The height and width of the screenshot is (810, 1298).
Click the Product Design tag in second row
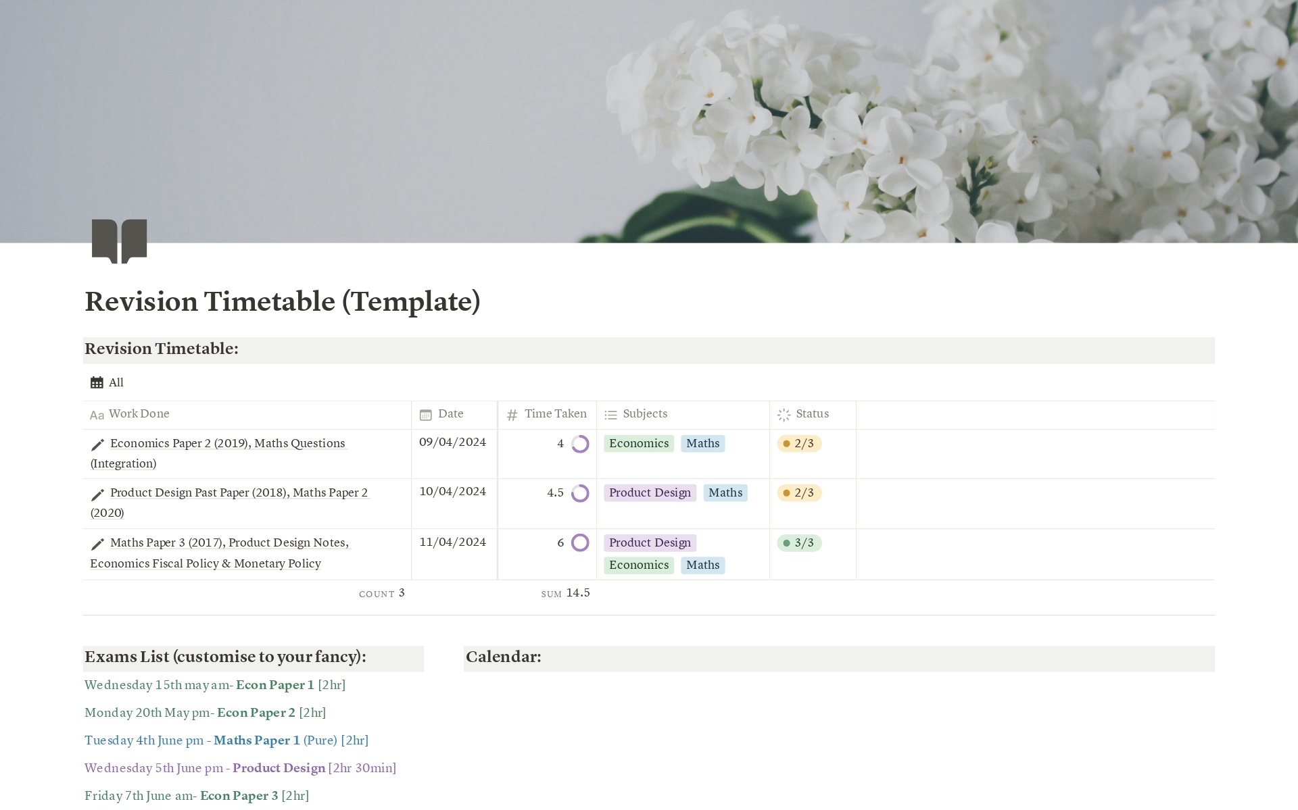pyautogui.click(x=650, y=493)
